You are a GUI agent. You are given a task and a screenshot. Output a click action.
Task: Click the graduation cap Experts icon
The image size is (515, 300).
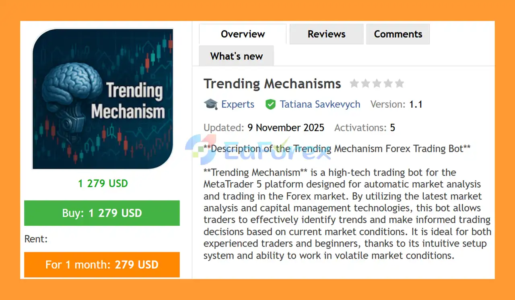tap(210, 104)
